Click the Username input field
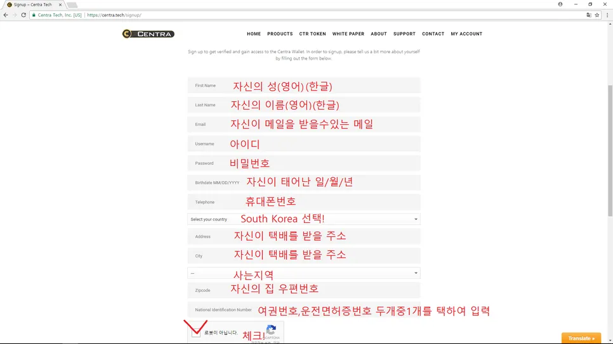The image size is (613, 344). 304,144
